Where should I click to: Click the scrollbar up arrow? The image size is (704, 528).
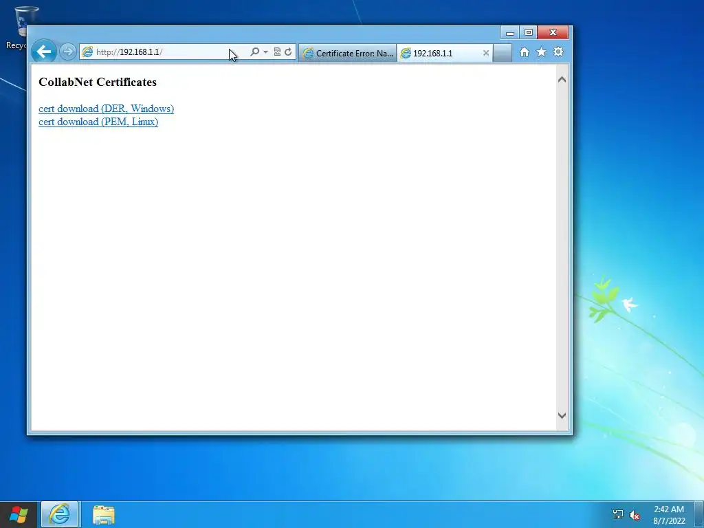tap(562, 80)
